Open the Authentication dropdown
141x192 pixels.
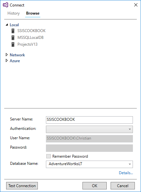point(89,129)
